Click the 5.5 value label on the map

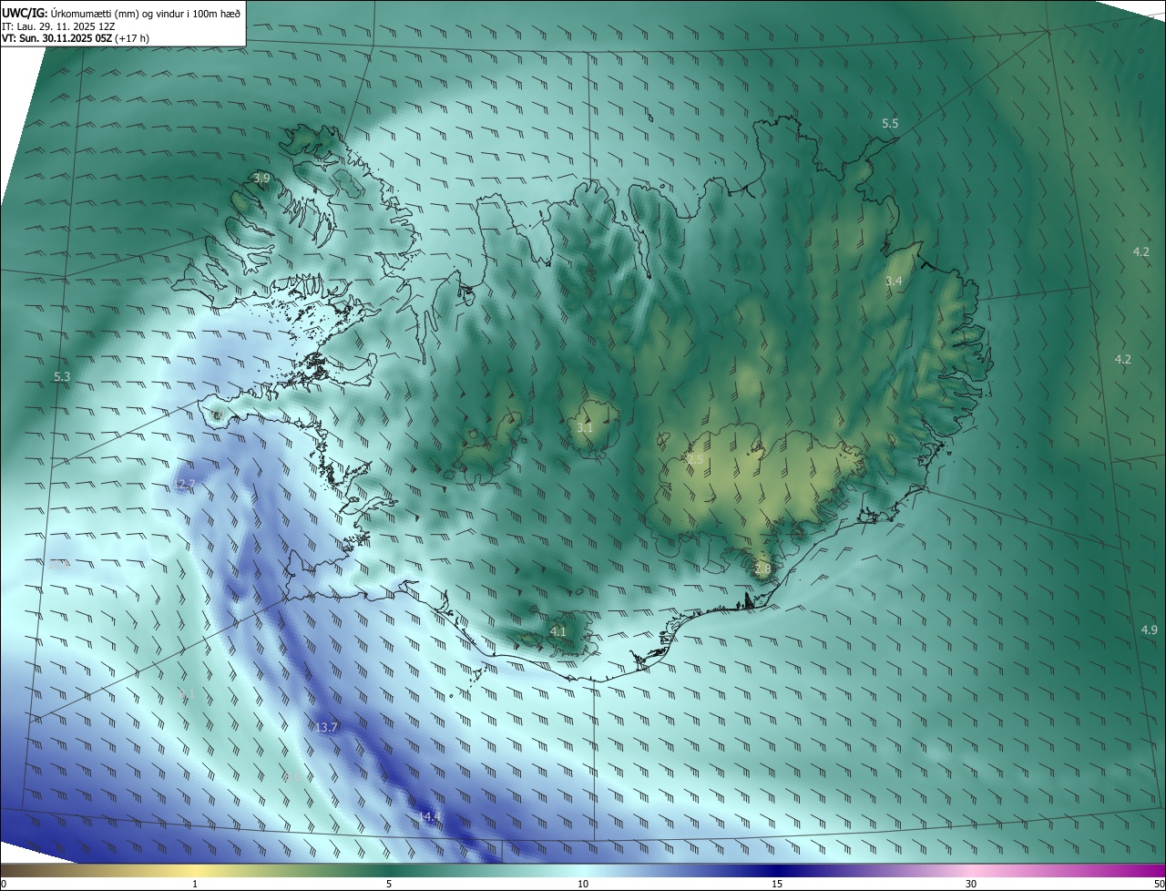890,123
